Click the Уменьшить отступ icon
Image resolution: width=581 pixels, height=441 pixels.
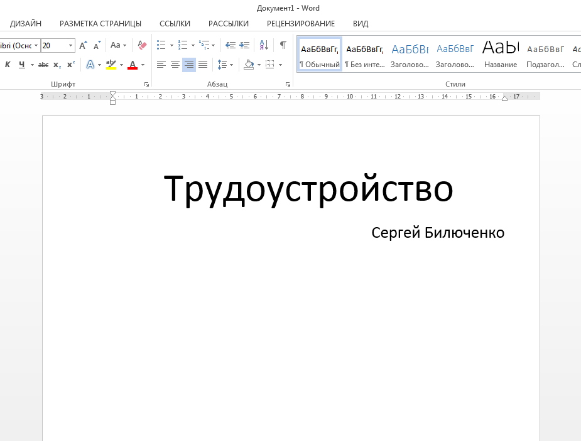[x=231, y=45]
